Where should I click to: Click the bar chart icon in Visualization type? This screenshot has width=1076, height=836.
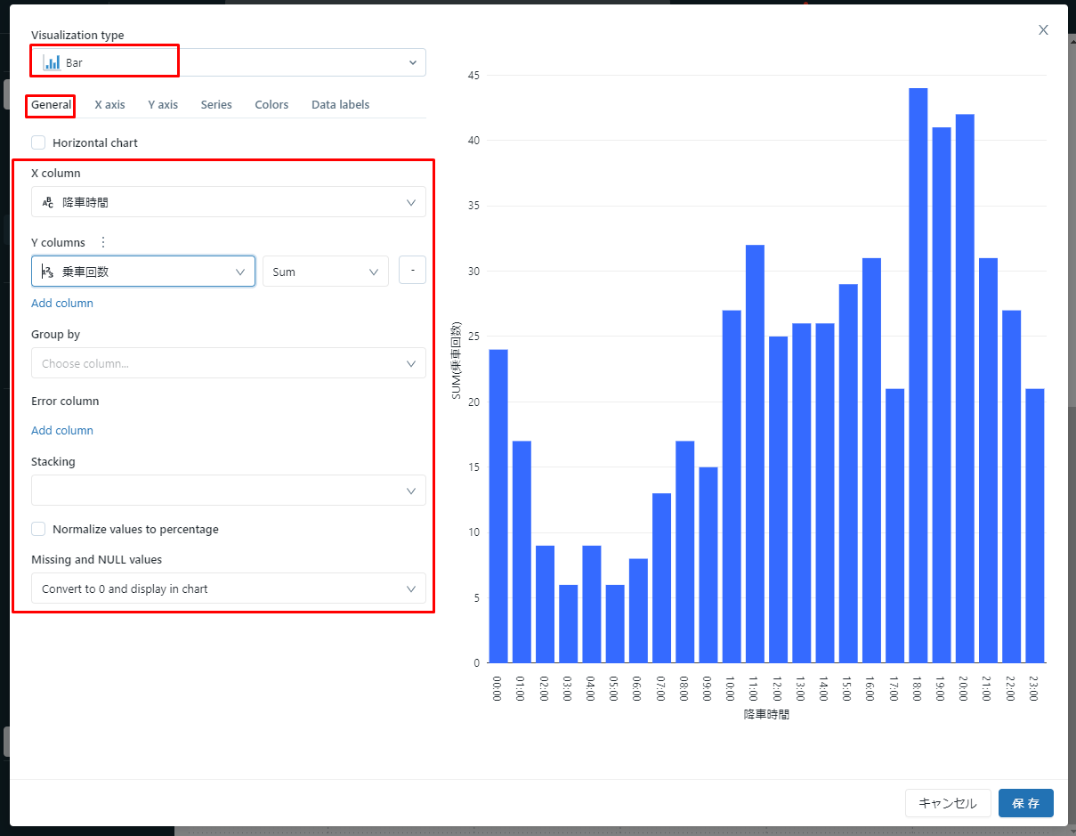[52, 62]
